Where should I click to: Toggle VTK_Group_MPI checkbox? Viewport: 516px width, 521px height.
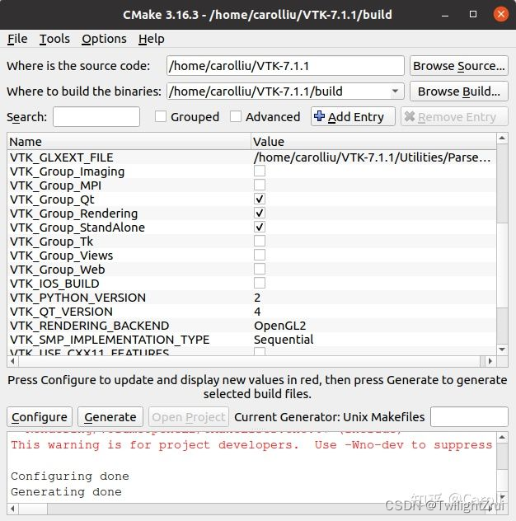(x=260, y=185)
